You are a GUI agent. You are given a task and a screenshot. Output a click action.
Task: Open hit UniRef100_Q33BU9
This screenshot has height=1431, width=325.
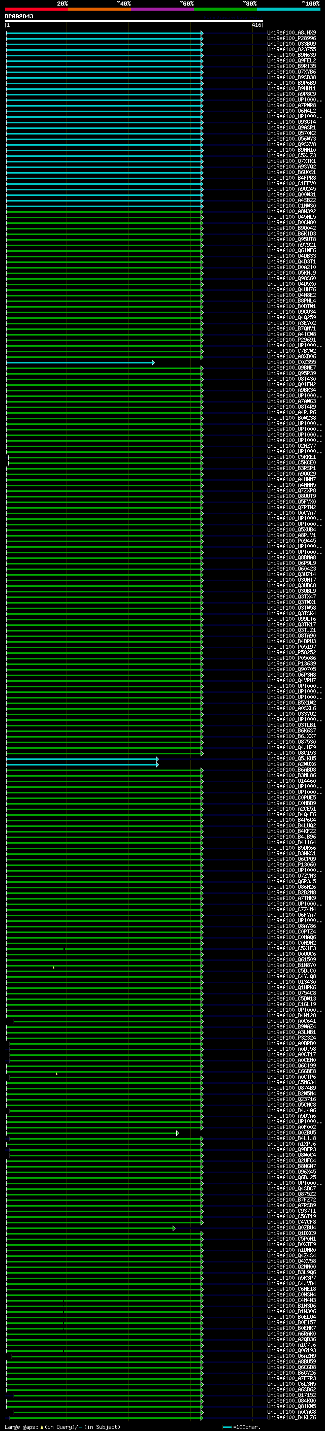coord(291,44)
